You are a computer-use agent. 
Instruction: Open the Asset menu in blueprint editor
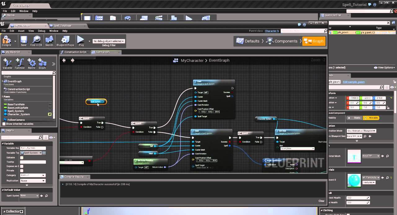21,31
